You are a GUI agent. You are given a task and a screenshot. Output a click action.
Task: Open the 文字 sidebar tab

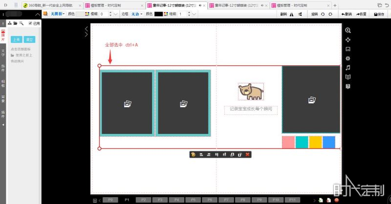pos(3,53)
